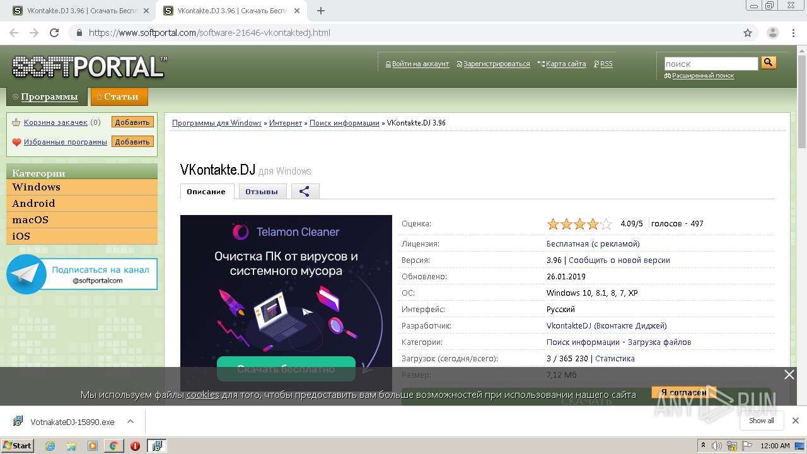807x454 pixels.
Task: Click the magnifier search button
Action: [769, 62]
